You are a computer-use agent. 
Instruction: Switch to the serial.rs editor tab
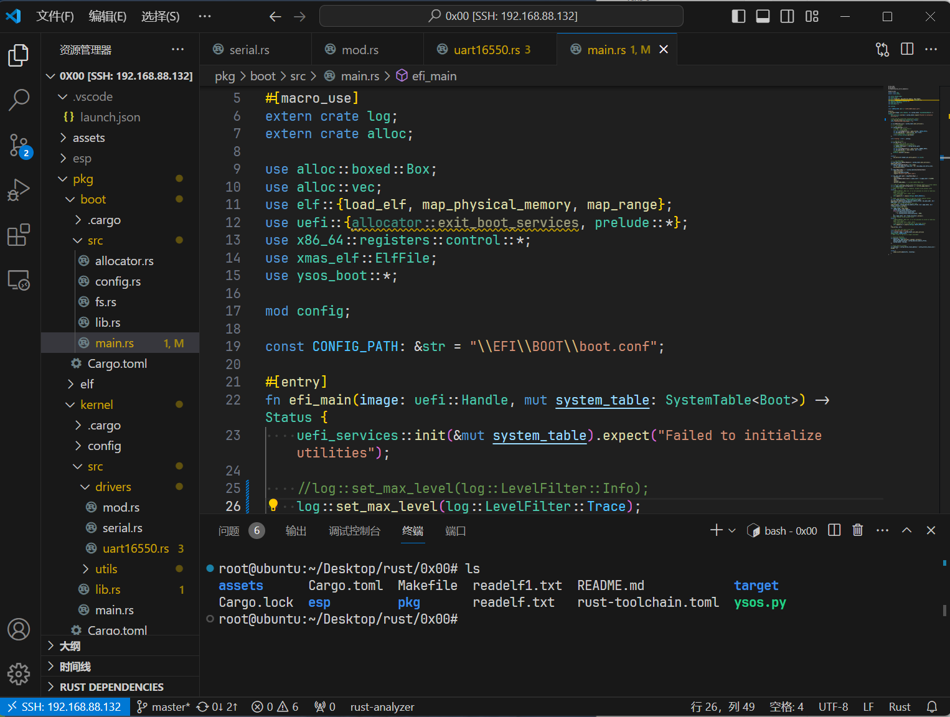[x=255, y=49]
